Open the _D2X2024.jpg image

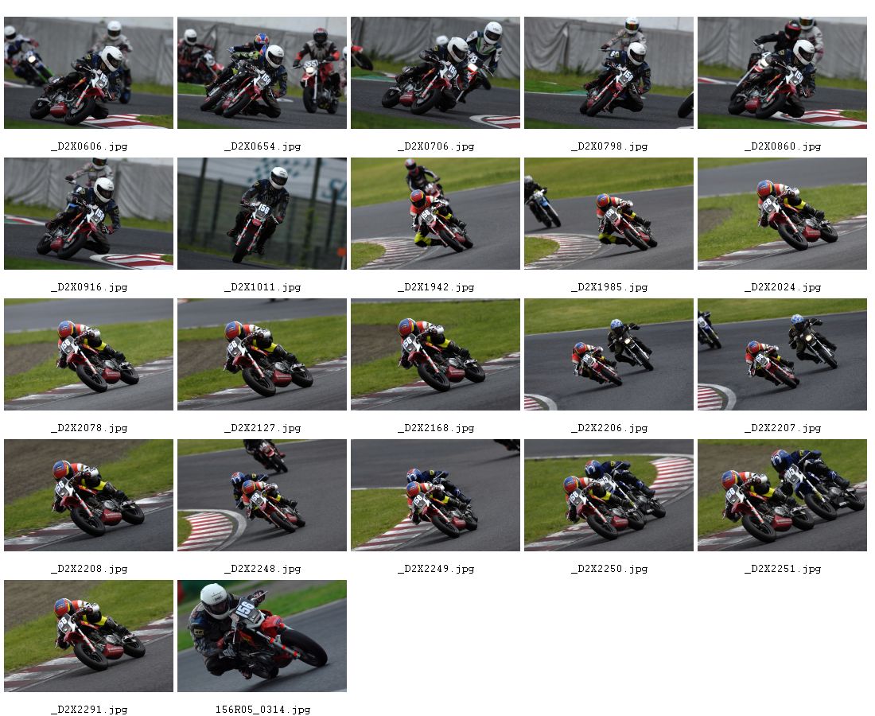tap(783, 214)
